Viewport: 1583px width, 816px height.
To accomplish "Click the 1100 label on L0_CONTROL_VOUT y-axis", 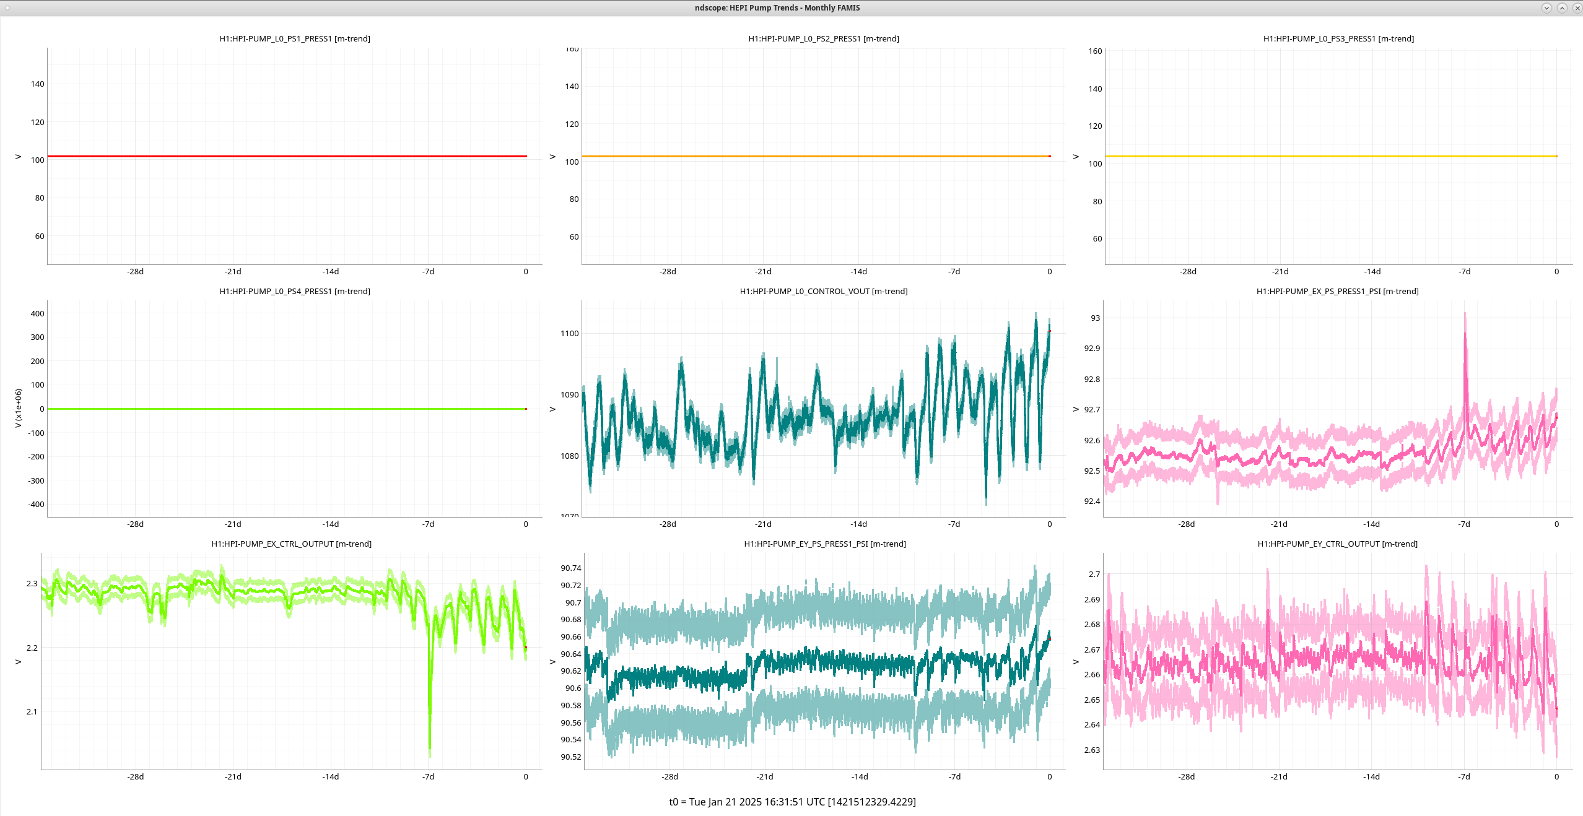I will [x=570, y=333].
